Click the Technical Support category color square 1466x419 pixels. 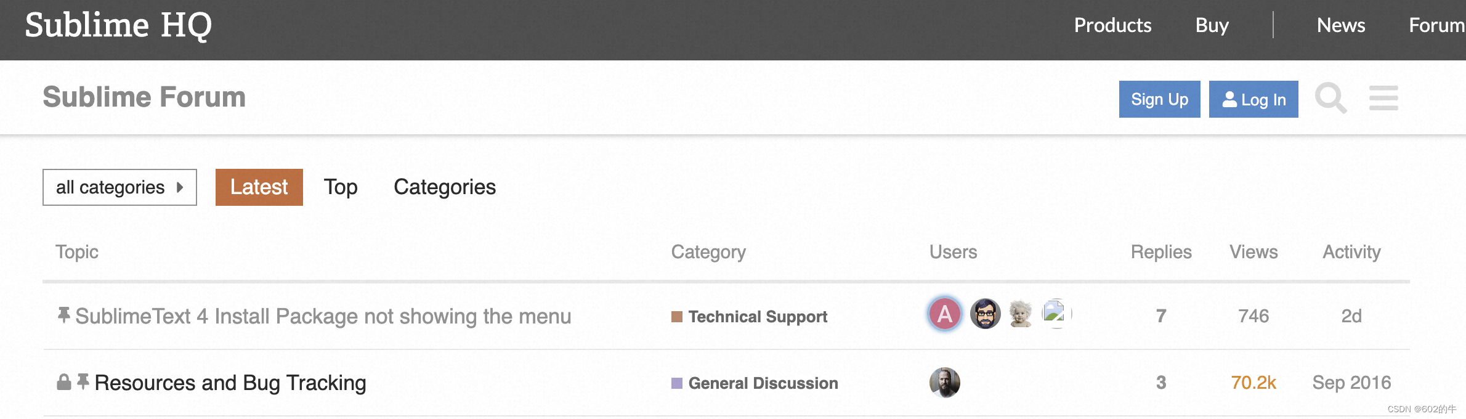[677, 317]
